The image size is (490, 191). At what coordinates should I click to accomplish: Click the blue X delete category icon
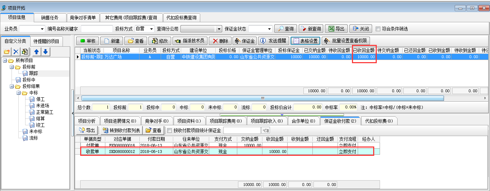(16, 52)
